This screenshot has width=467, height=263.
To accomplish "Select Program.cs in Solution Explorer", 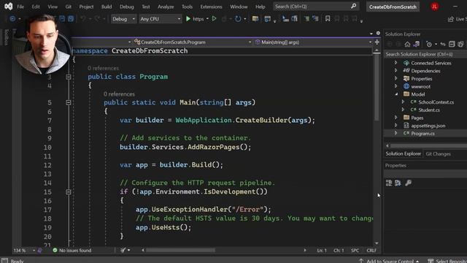I will click(422, 134).
